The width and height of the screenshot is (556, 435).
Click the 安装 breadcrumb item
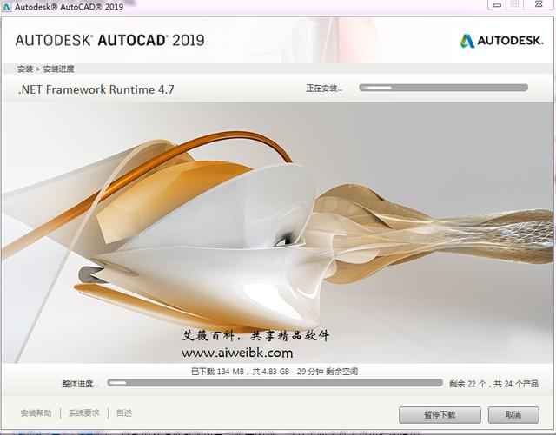tap(25, 69)
